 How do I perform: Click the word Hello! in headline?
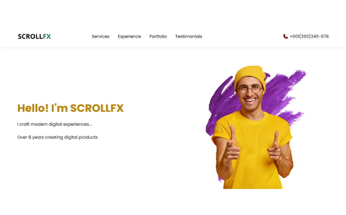[33, 108]
